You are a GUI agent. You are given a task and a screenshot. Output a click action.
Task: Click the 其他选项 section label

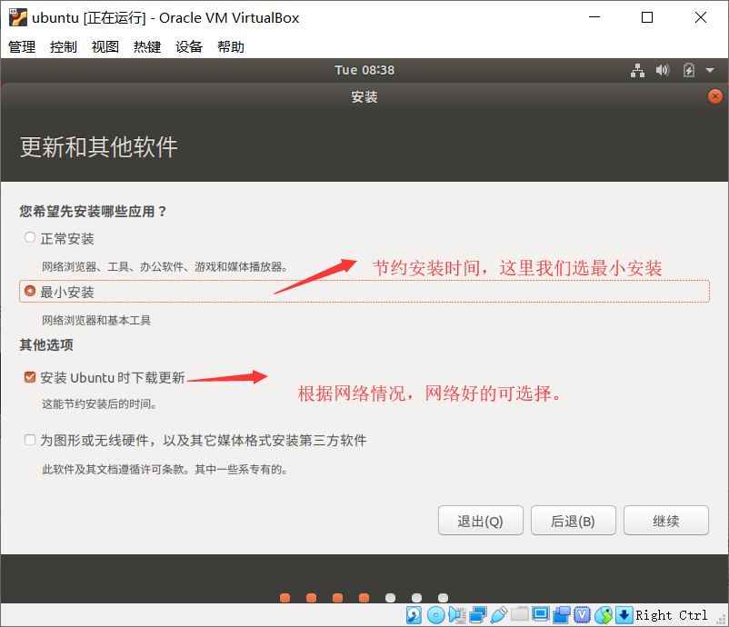coord(46,345)
